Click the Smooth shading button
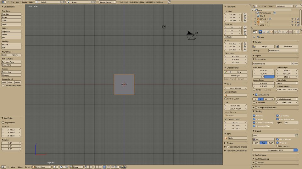302x169 pixels. coord(11,45)
